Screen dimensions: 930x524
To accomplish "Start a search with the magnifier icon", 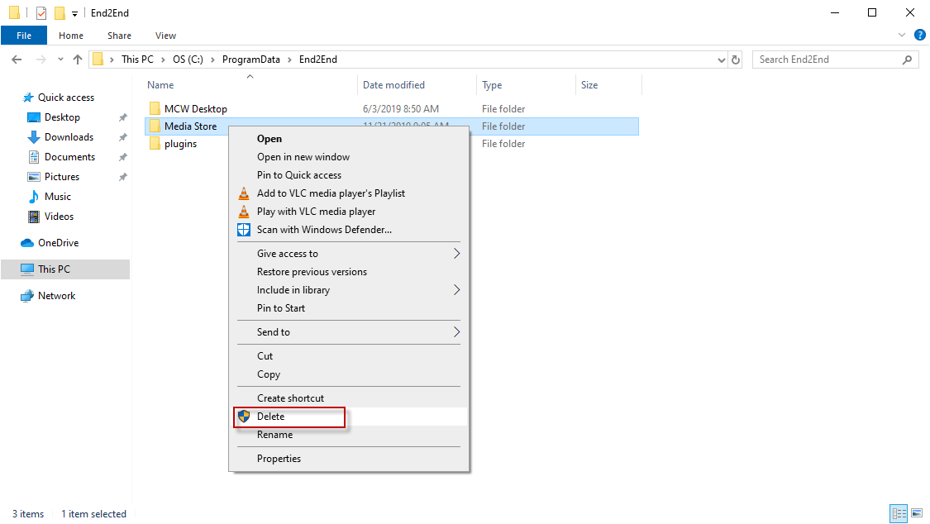I will tap(906, 60).
